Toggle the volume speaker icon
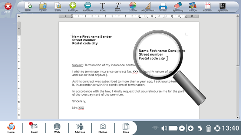Image resolution: width=241 pixels, height=135 pixels. (x=164, y=128)
